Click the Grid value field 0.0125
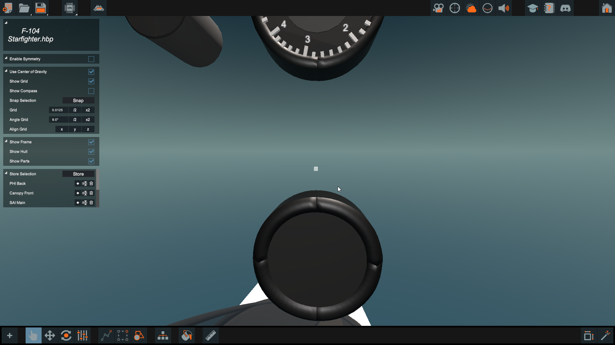Image resolution: width=615 pixels, height=345 pixels. pos(58,110)
